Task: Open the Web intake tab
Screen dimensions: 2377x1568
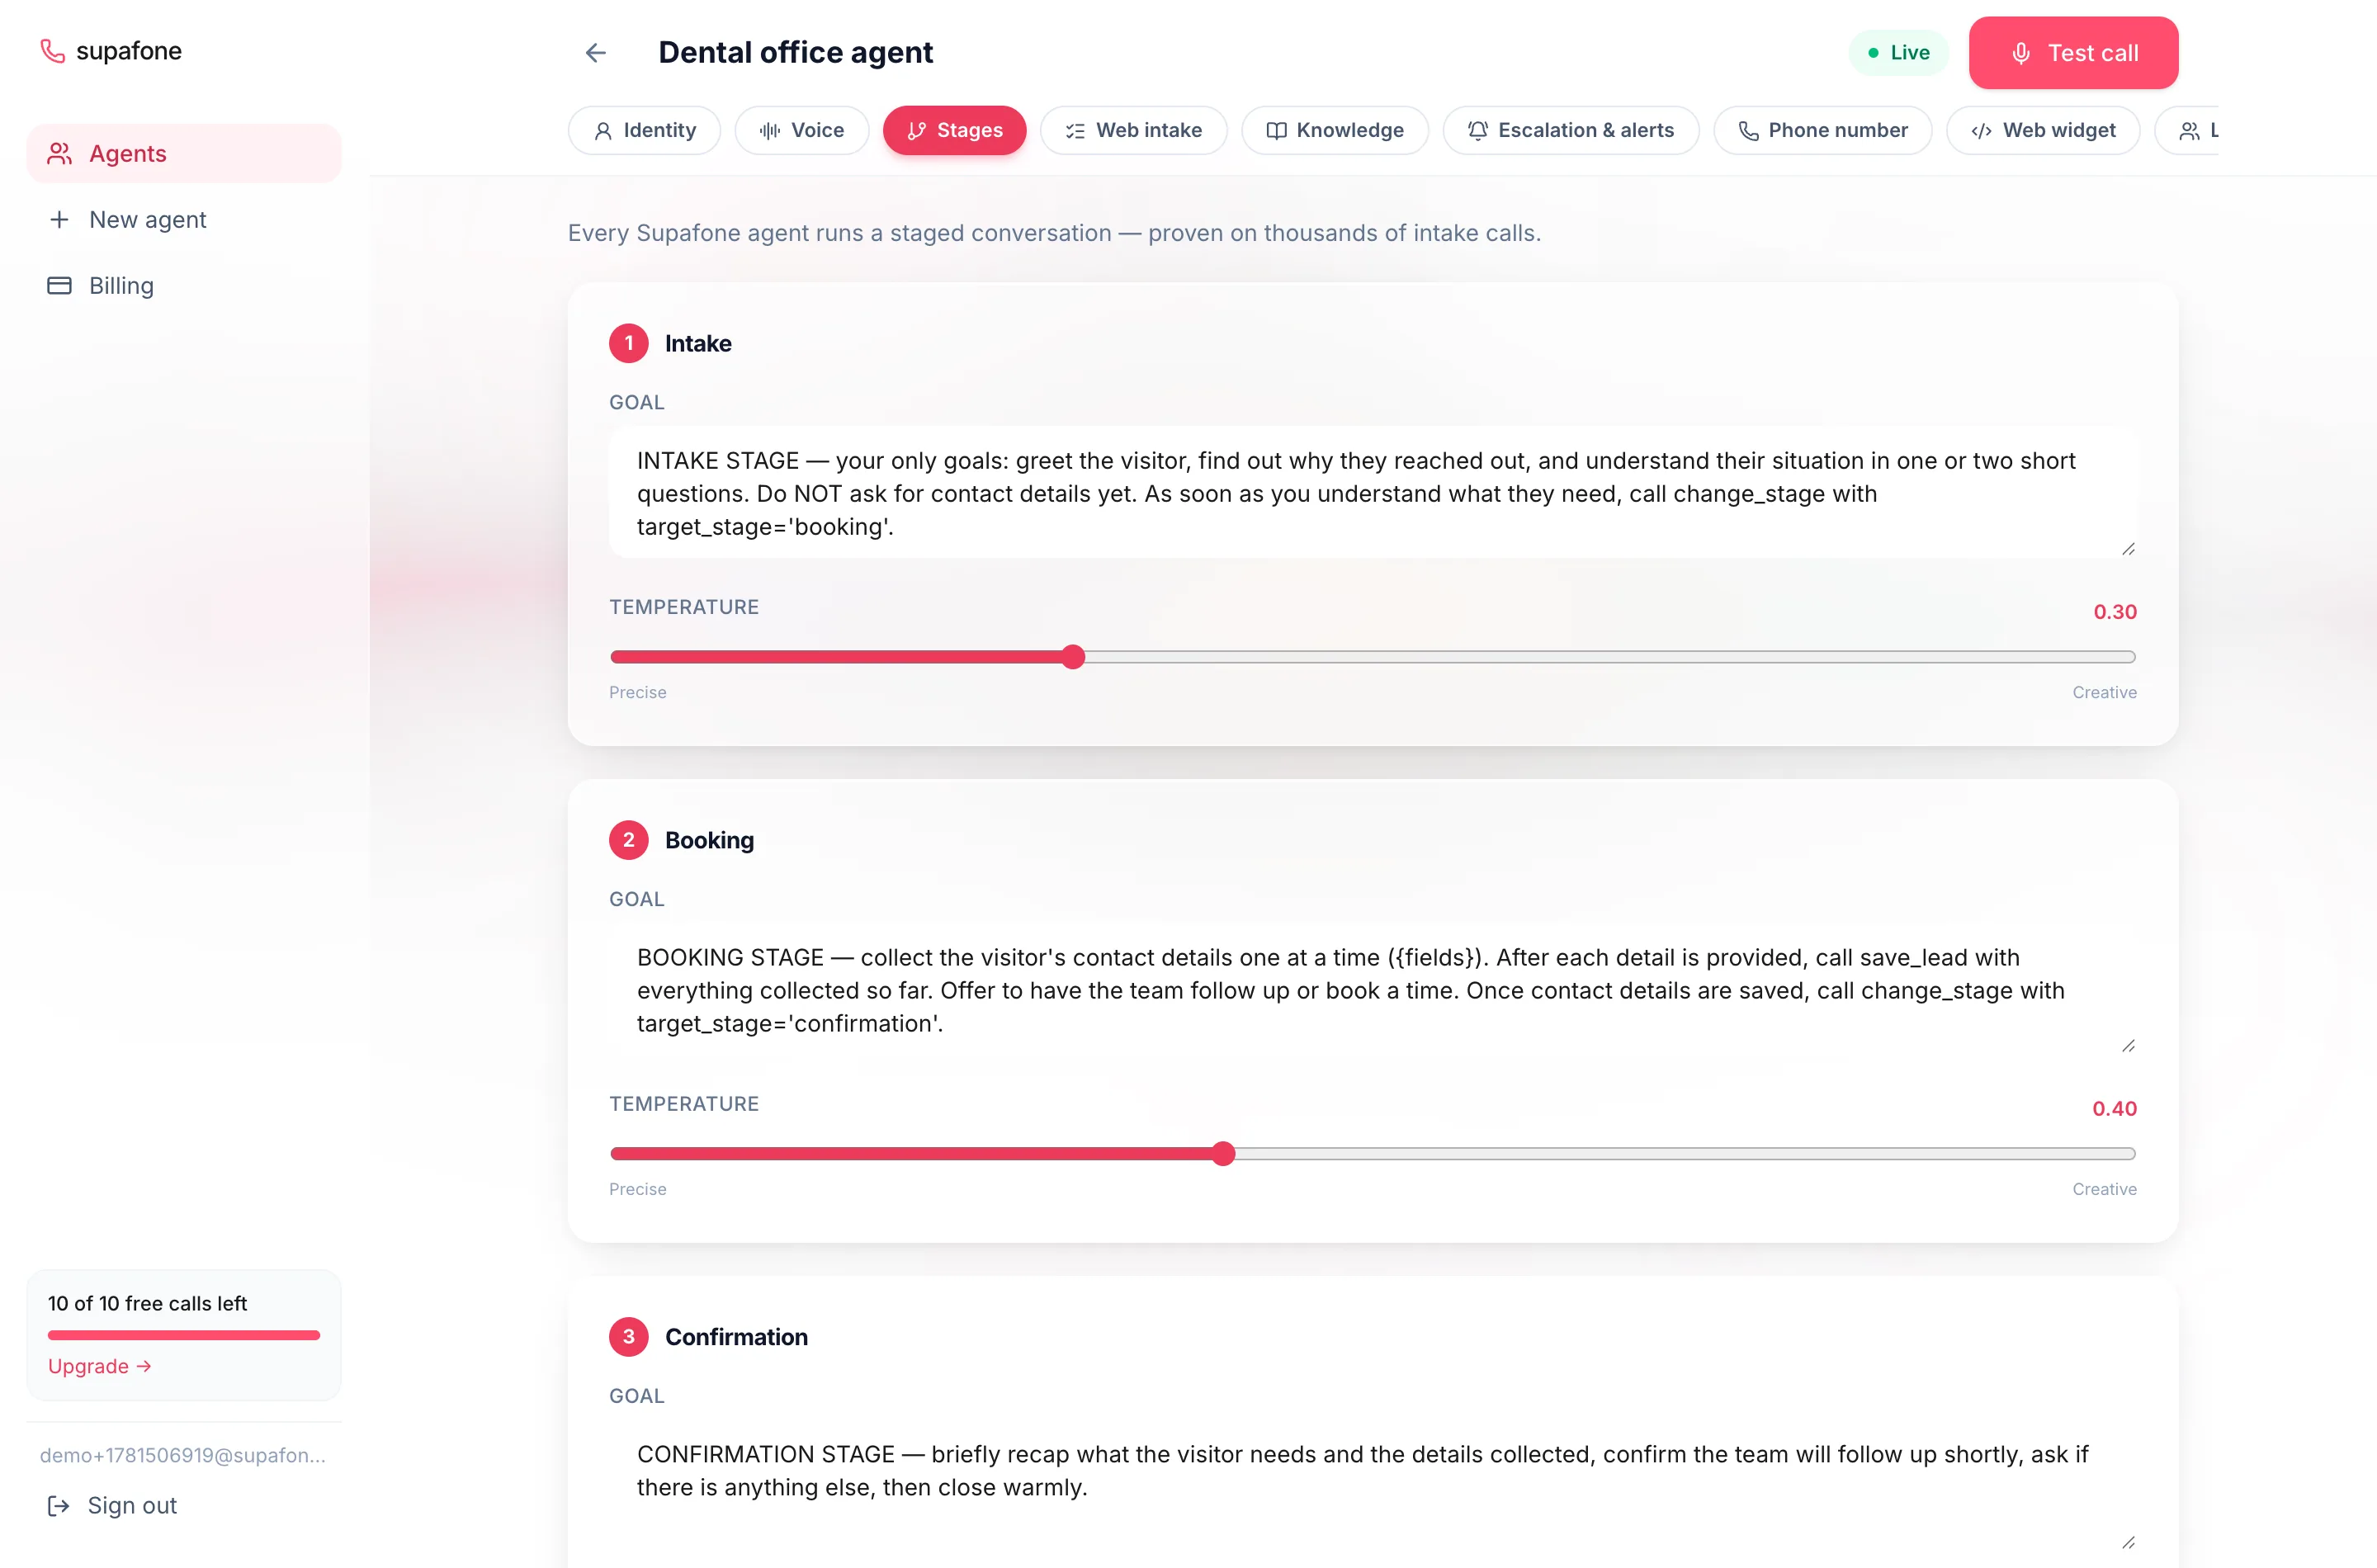Action: [x=1133, y=130]
